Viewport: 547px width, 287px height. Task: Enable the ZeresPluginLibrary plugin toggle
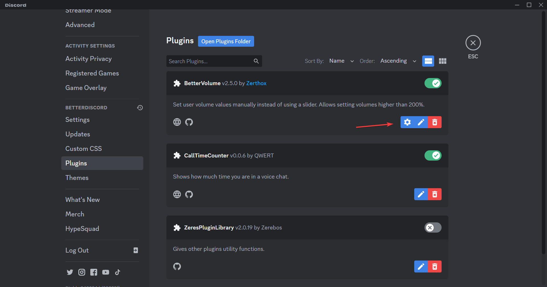point(433,227)
